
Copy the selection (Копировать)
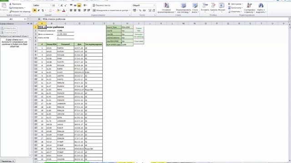click(17, 8)
